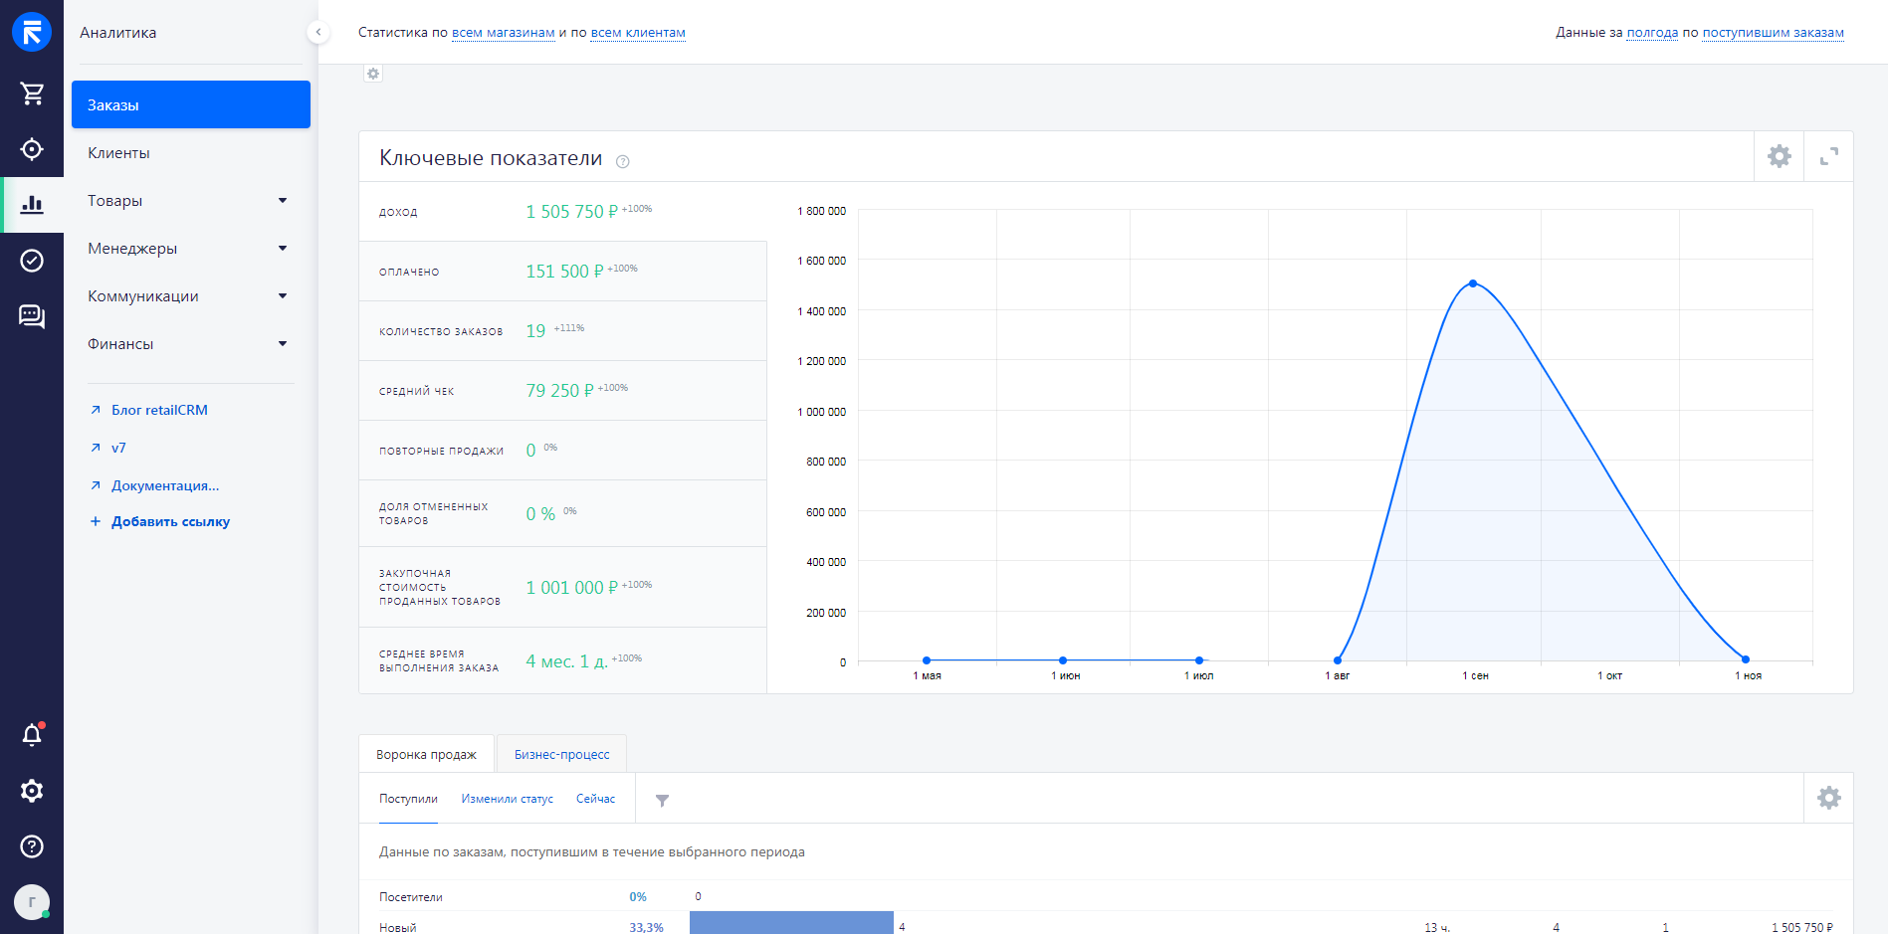Click the 1 сен peak point on chart
Image resolution: width=1888 pixels, height=934 pixels.
click(x=1473, y=283)
